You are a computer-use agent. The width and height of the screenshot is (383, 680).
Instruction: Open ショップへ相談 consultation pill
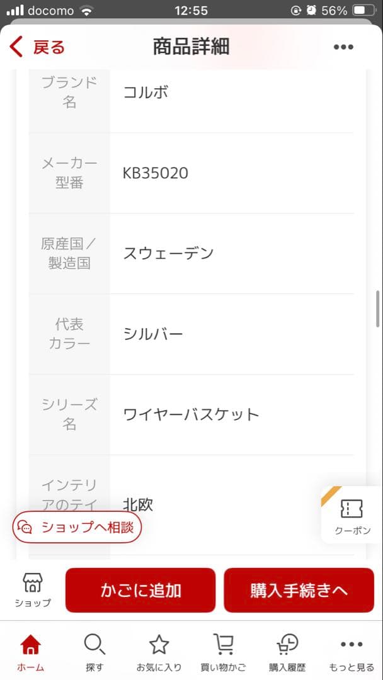[76, 528]
